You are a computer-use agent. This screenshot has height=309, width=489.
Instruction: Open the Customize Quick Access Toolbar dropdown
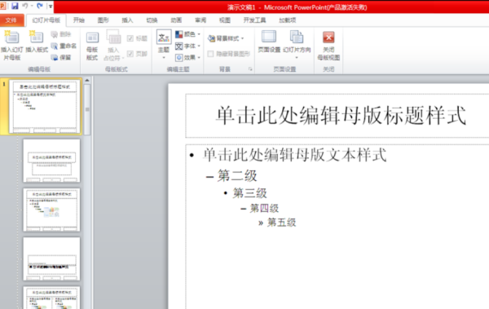tap(51, 6)
